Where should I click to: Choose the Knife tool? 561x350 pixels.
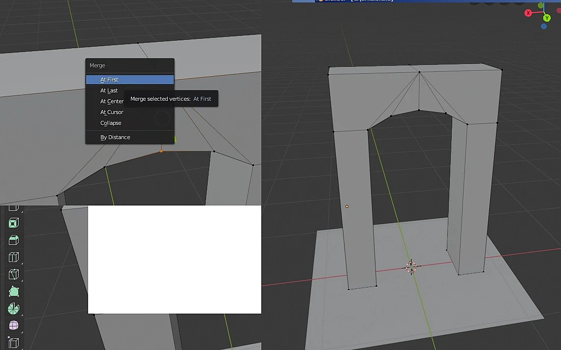pos(14,275)
